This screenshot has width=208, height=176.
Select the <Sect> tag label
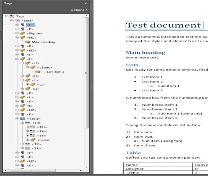pos(27,21)
